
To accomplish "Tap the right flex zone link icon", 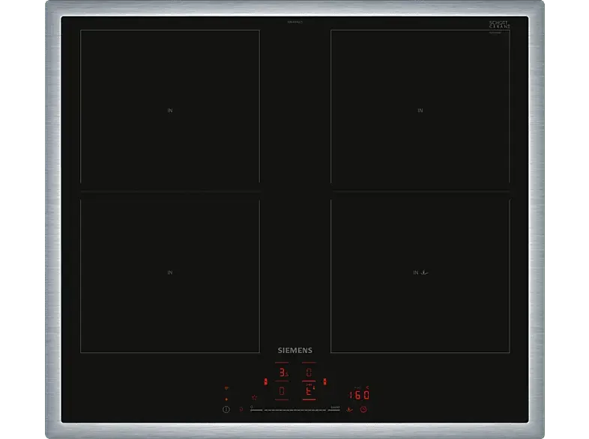I will 324,381.
